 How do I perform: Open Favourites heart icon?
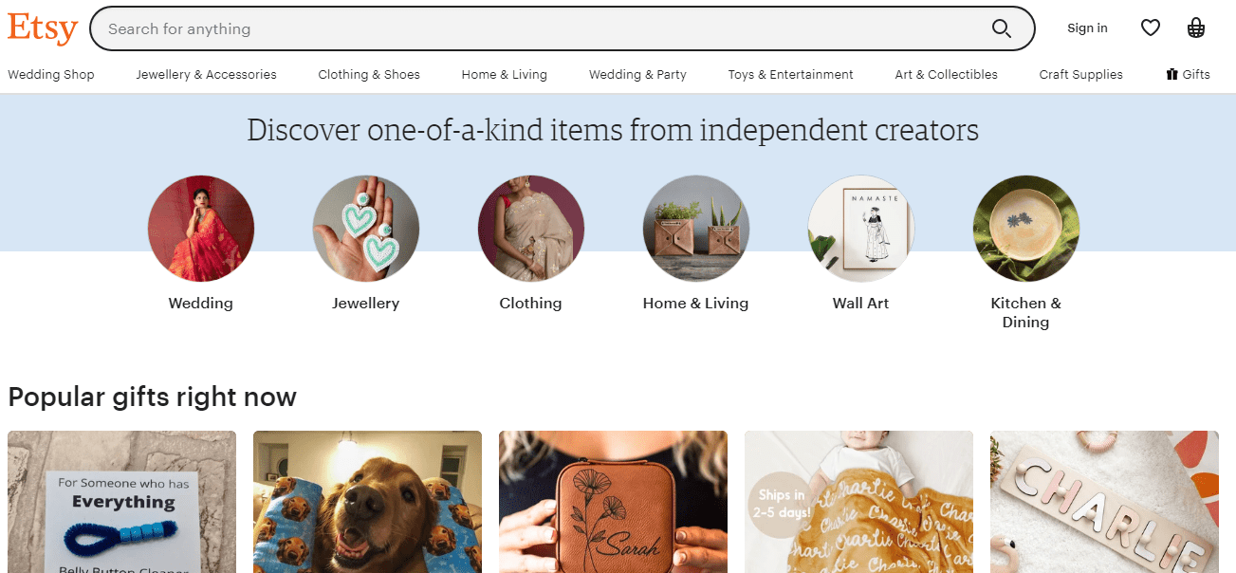[x=1150, y=28]
